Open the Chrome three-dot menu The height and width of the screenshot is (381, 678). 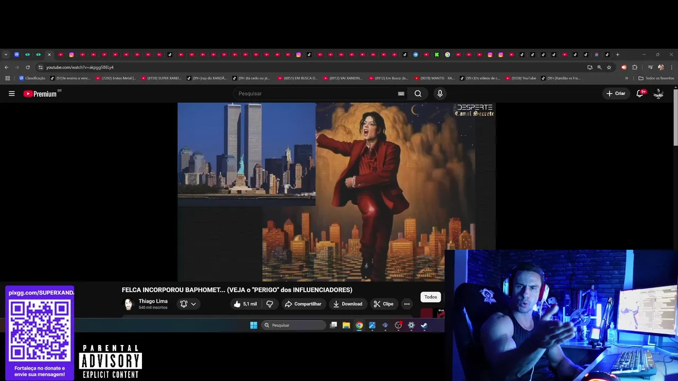pos(672,67)
